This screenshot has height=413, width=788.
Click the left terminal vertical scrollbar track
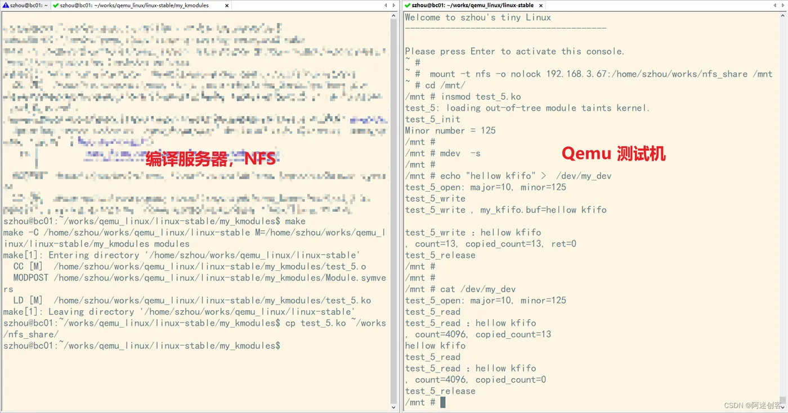point(394,211)
